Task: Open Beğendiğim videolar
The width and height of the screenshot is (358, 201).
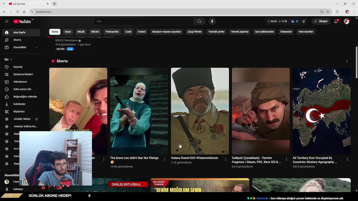Action: (21, 97)
